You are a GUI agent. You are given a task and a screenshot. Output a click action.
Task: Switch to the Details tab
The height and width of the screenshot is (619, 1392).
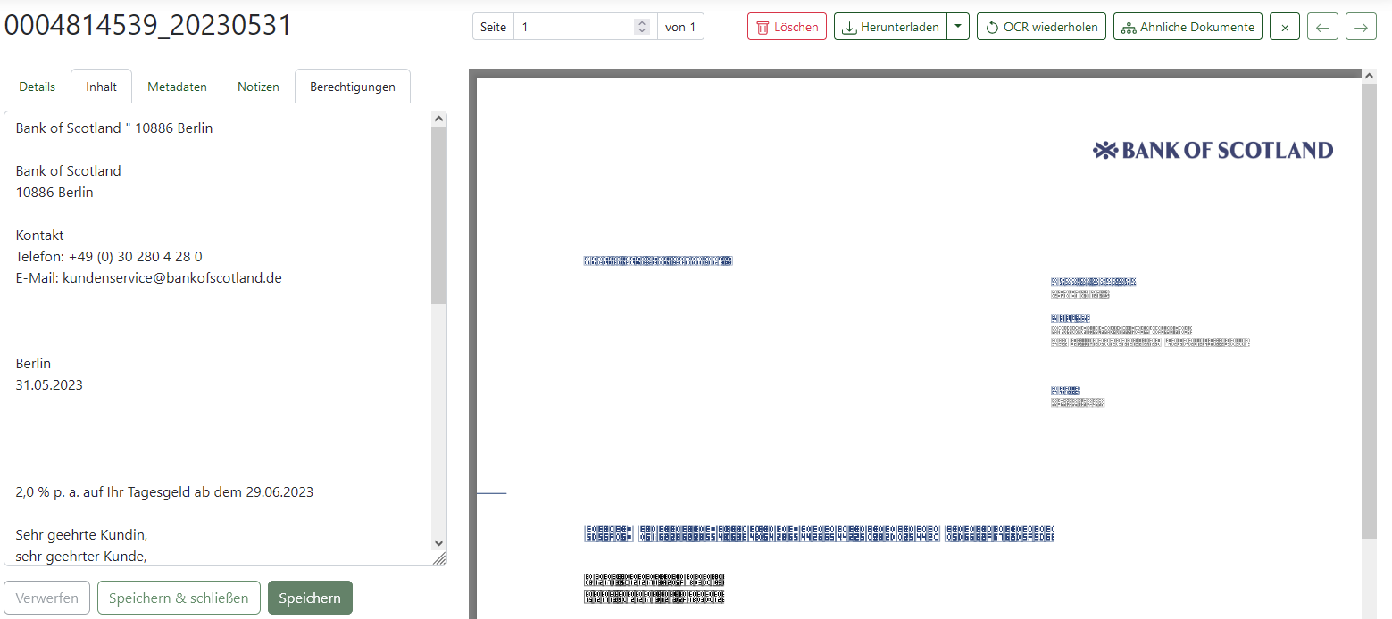[x=37, y=86]
